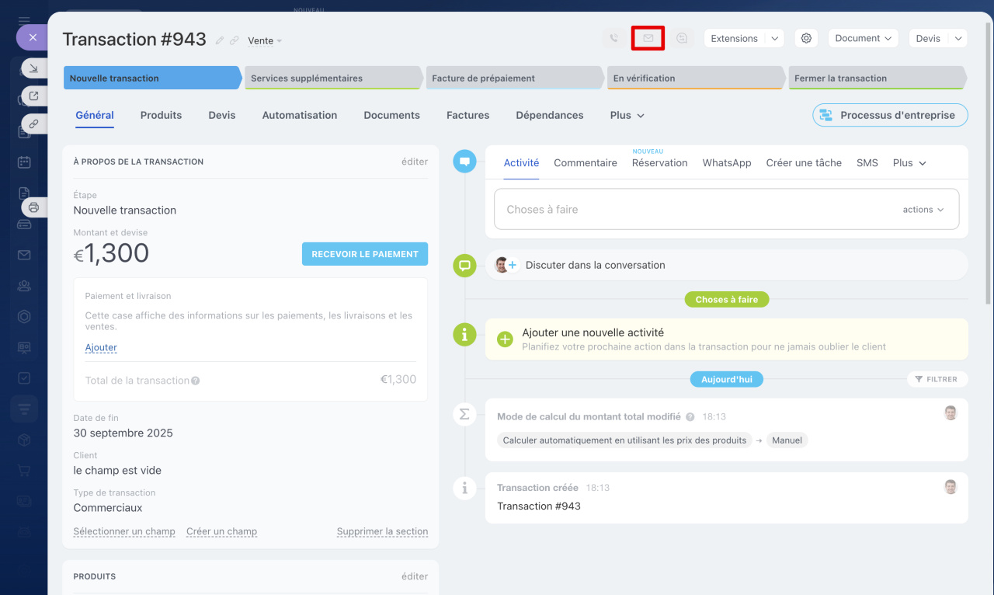Open the chat messenger icon in header
The height and width of the screenshot is (595, 994).
(682, 38)
